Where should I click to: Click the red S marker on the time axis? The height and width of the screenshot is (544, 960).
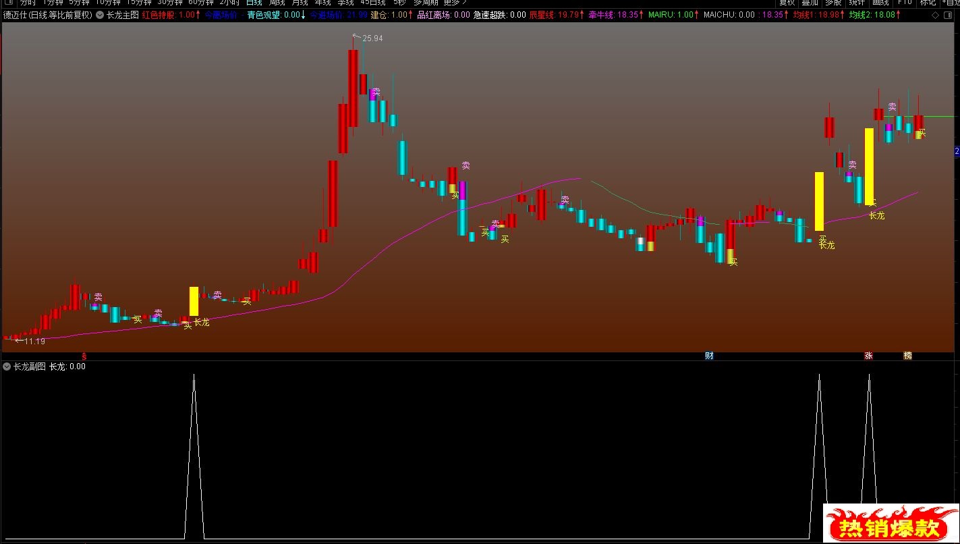click(x=84, y=356)
